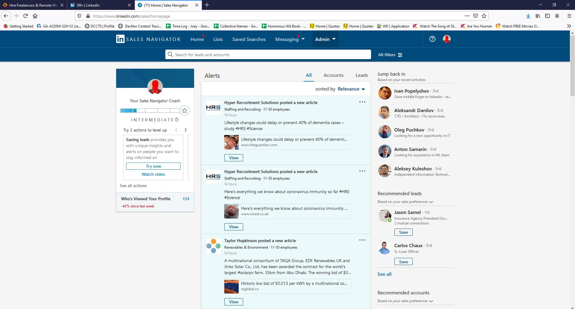Open options menu for coronavirus immunity alert
Image resolution: width=575 pixels, height=309 pixels.
pos(362,171)
